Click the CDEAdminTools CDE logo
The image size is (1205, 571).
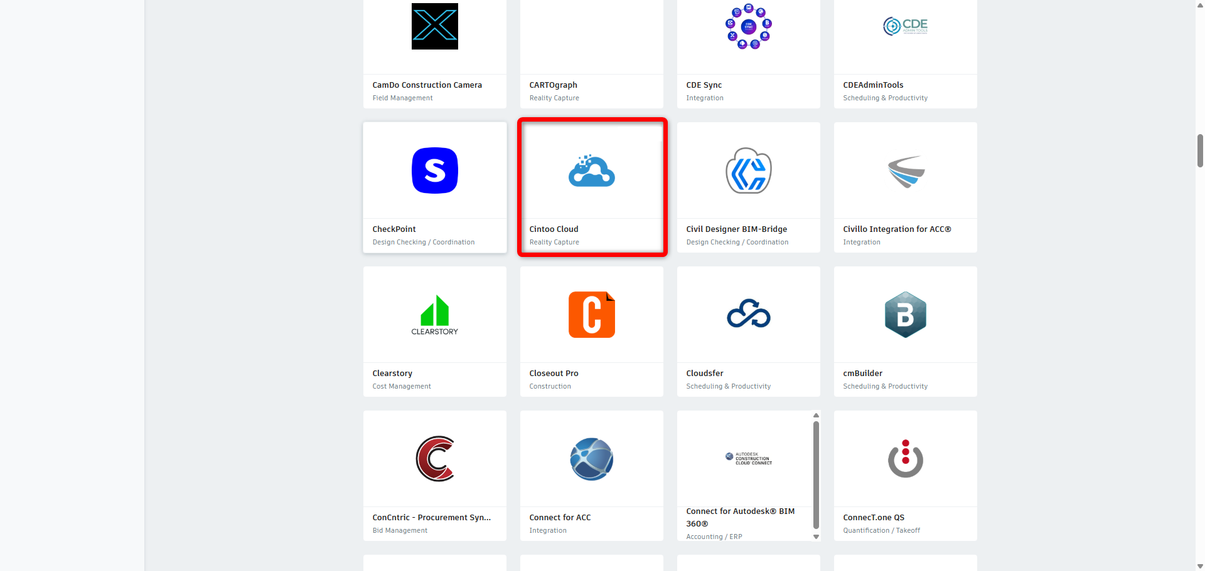coord(906,26)
